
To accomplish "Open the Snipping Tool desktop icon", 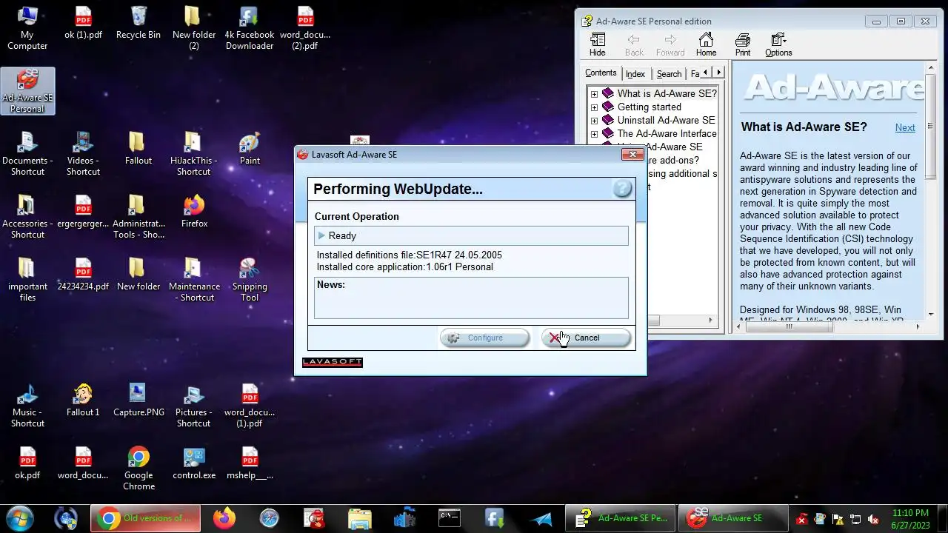I will (x=250, y=280).
